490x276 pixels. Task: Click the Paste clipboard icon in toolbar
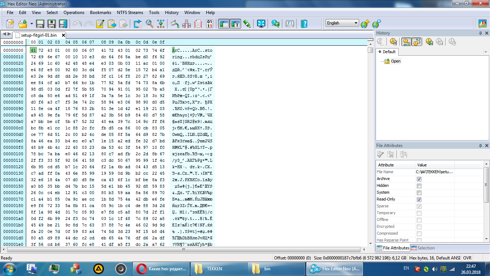tap(112, 24)
